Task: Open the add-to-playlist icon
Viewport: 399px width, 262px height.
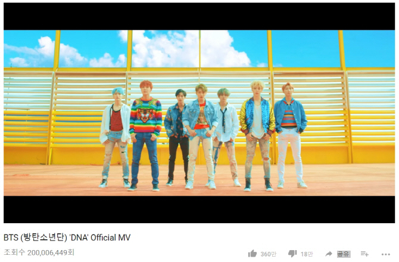Action: coord(364,254)
